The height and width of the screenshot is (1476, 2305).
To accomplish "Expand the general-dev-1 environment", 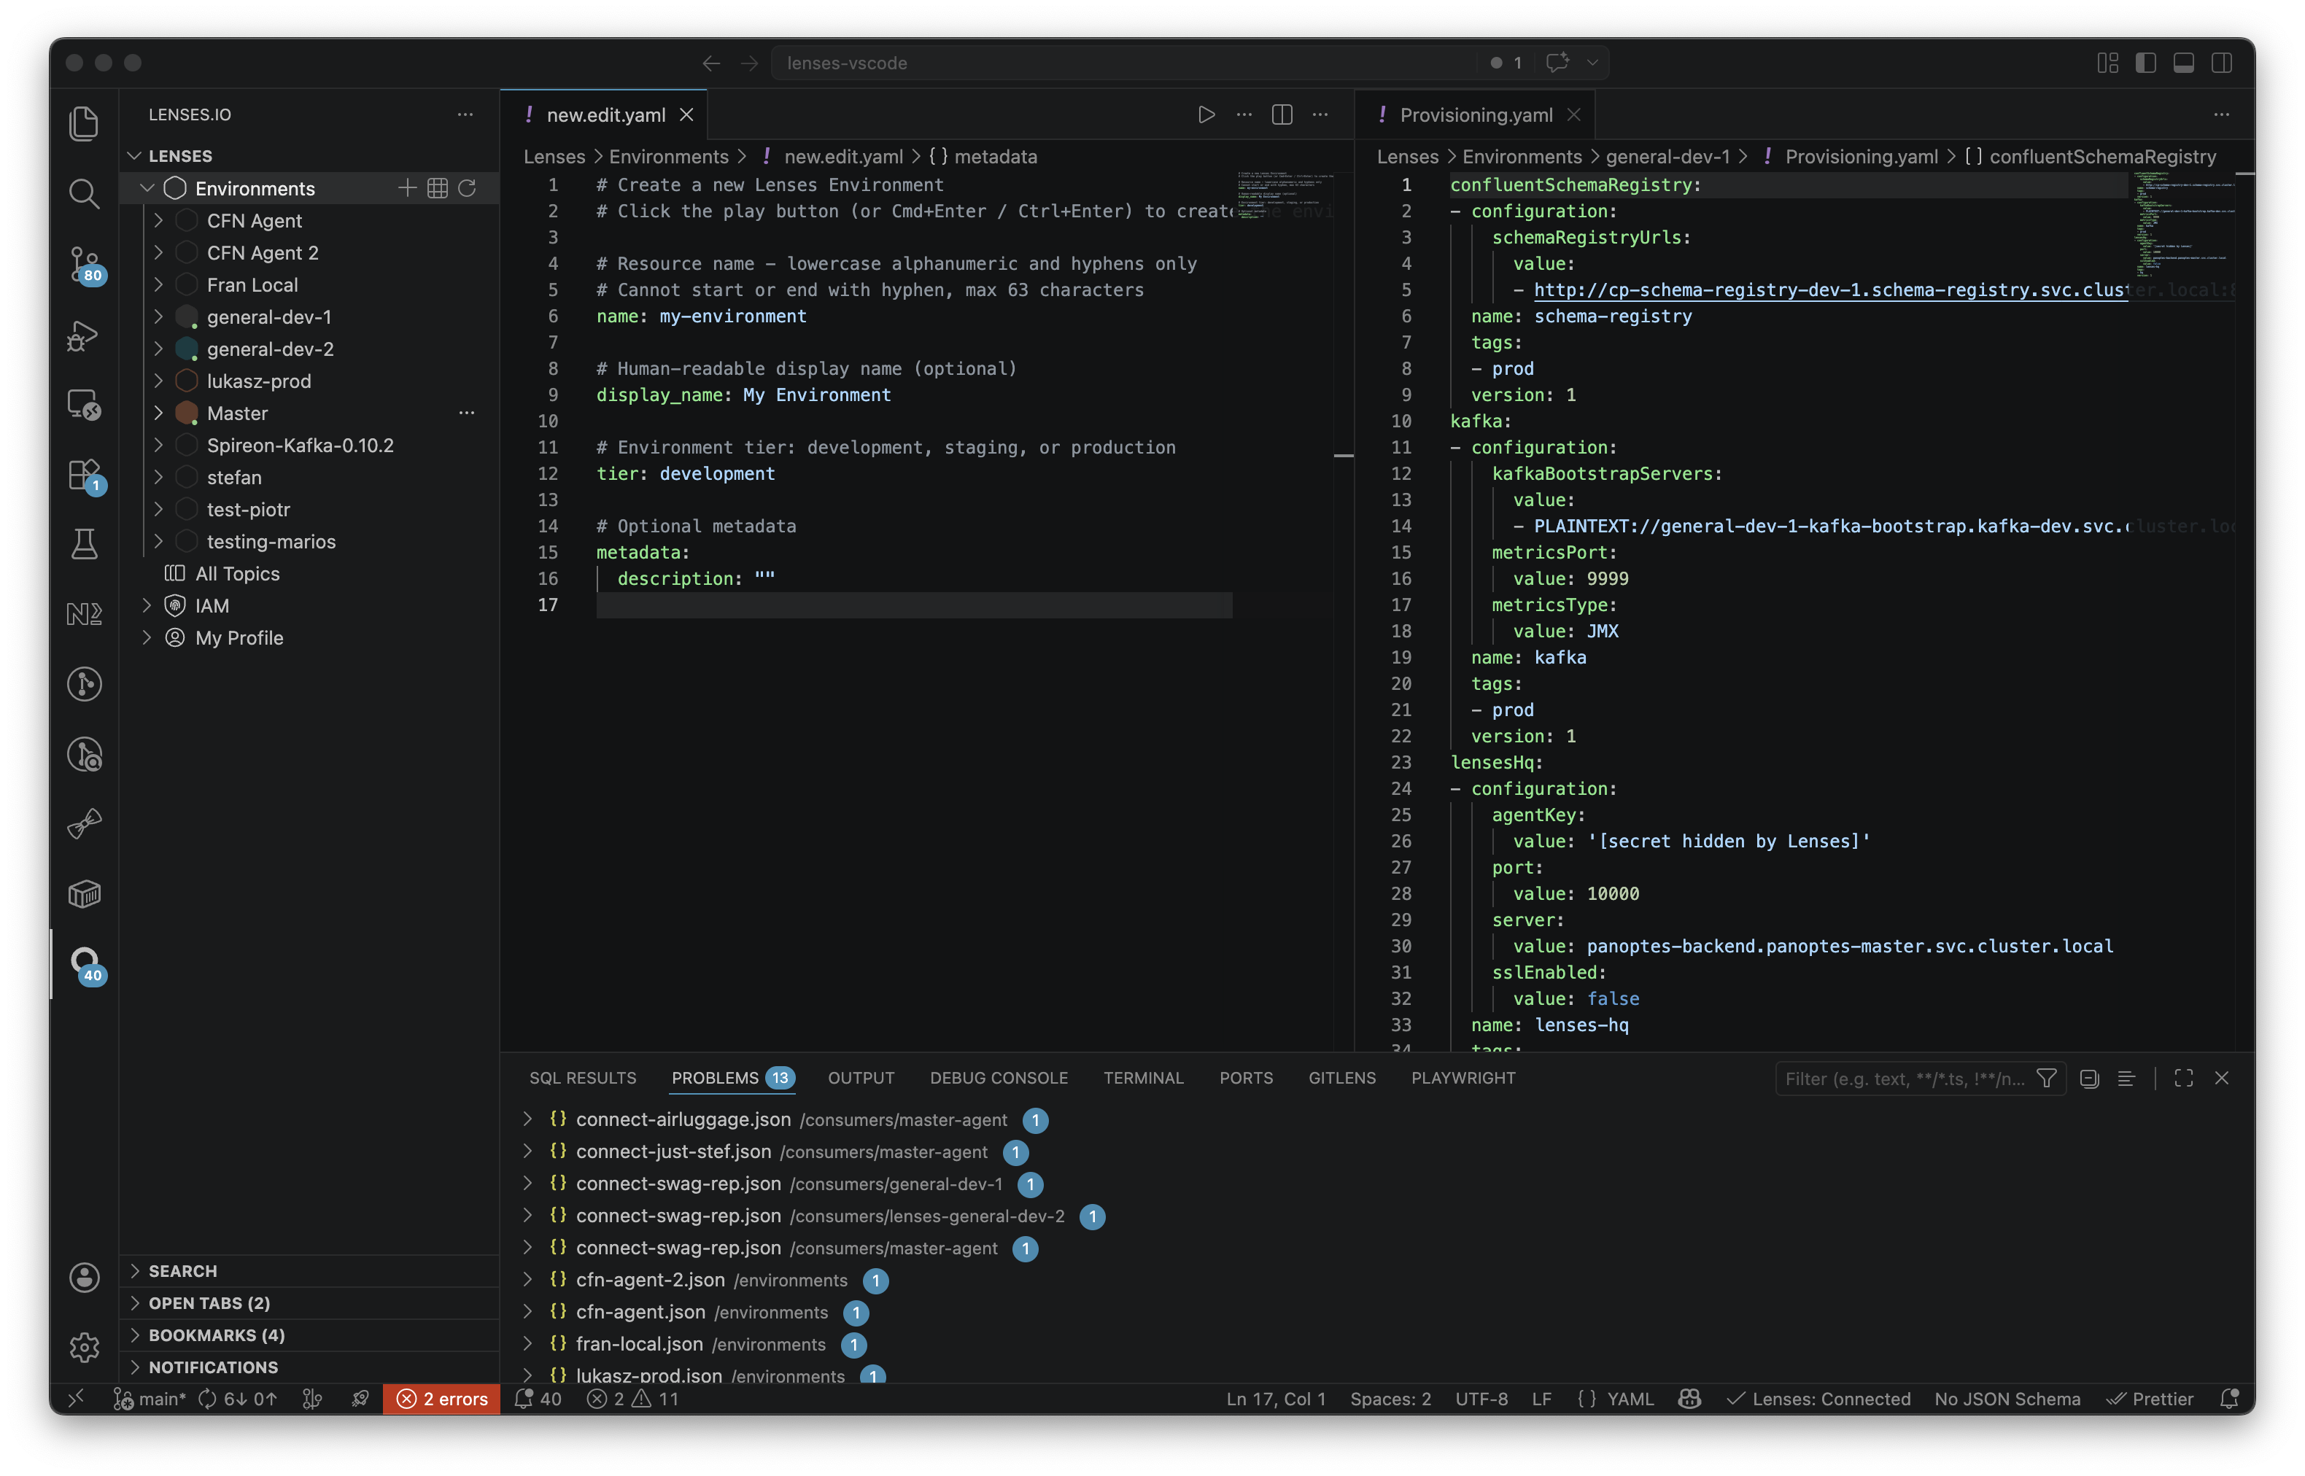I will point(159,316).
